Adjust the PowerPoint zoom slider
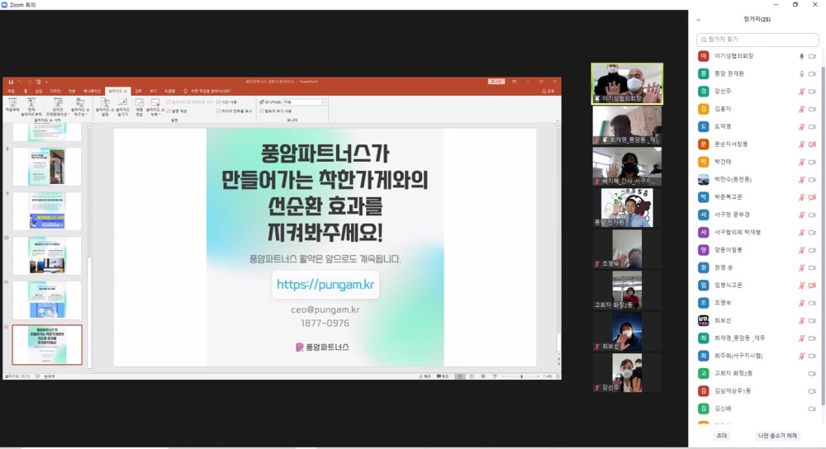The height and width of the screenshot is (449, 826). 521,376
